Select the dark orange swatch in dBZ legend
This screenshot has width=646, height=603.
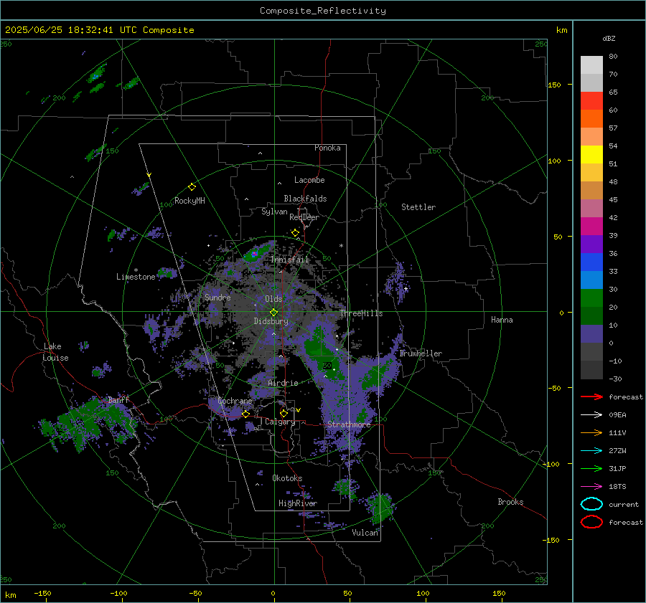591,119
